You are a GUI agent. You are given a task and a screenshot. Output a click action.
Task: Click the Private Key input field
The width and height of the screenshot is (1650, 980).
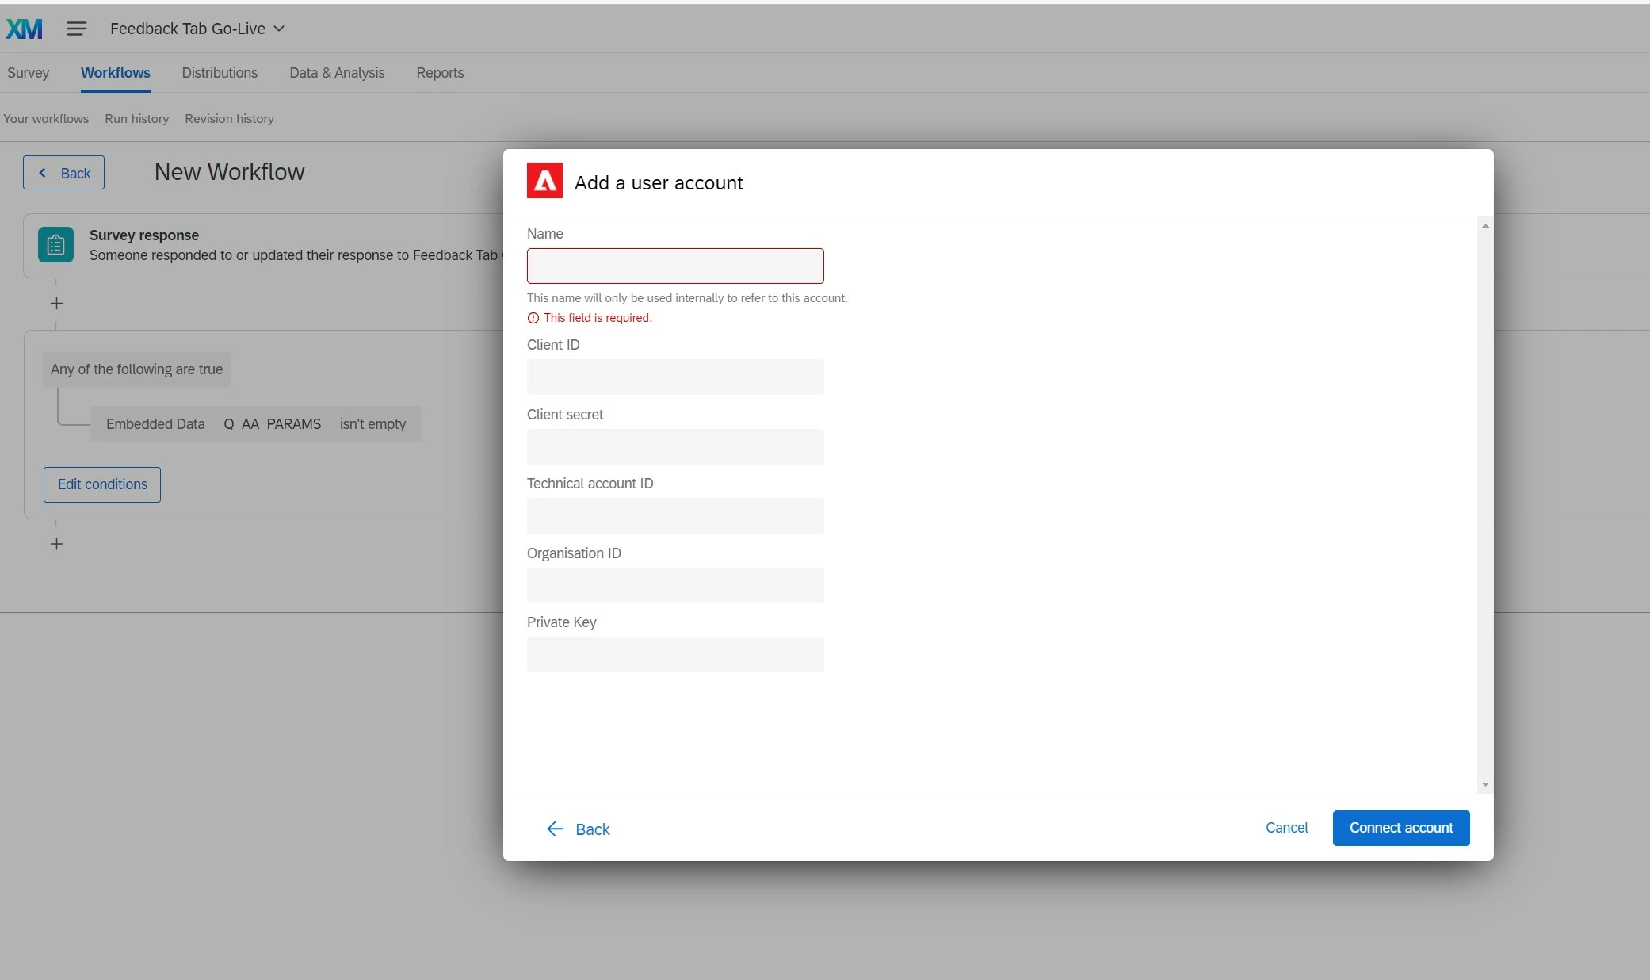click(675, 655)
